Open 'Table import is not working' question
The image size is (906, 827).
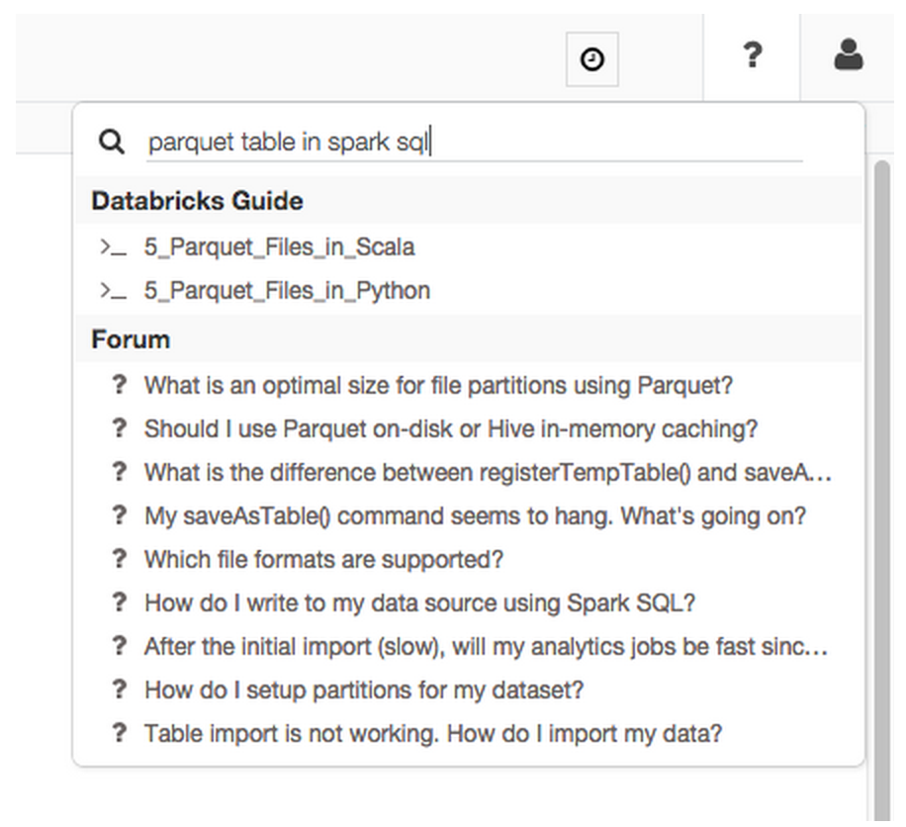(x=433, y=733)
